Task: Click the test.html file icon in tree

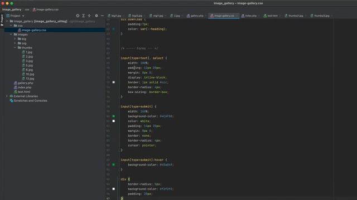Action: click(x=16, y=92)
